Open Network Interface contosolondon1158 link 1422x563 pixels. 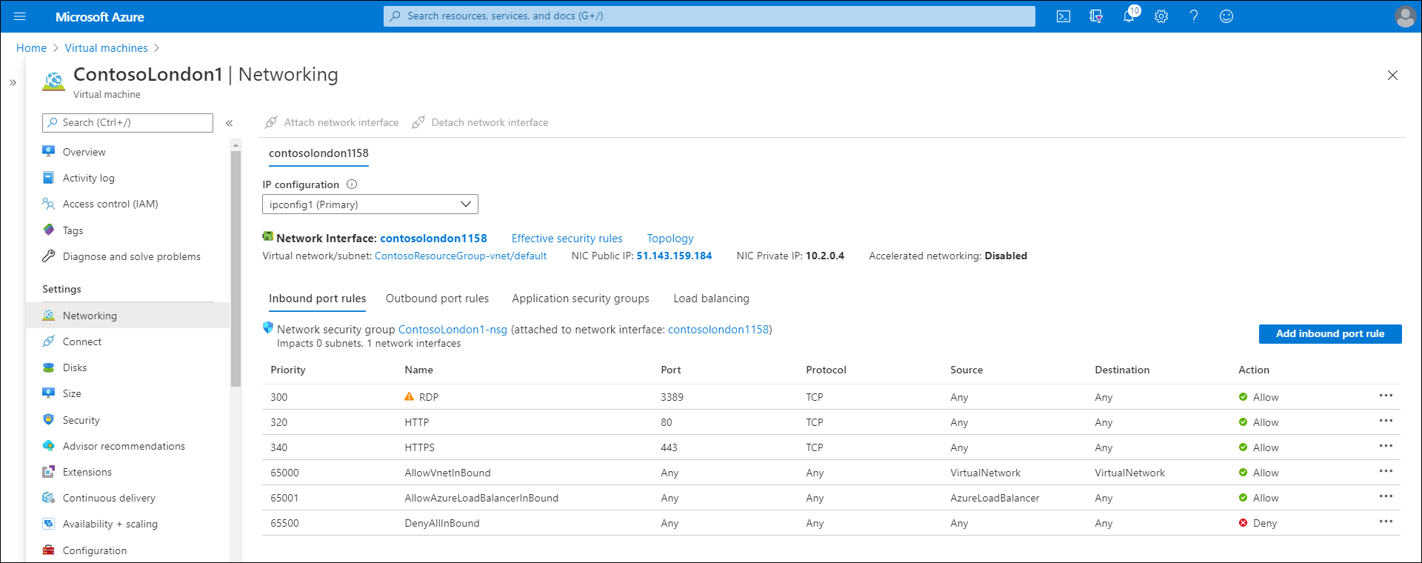(433, 239)
